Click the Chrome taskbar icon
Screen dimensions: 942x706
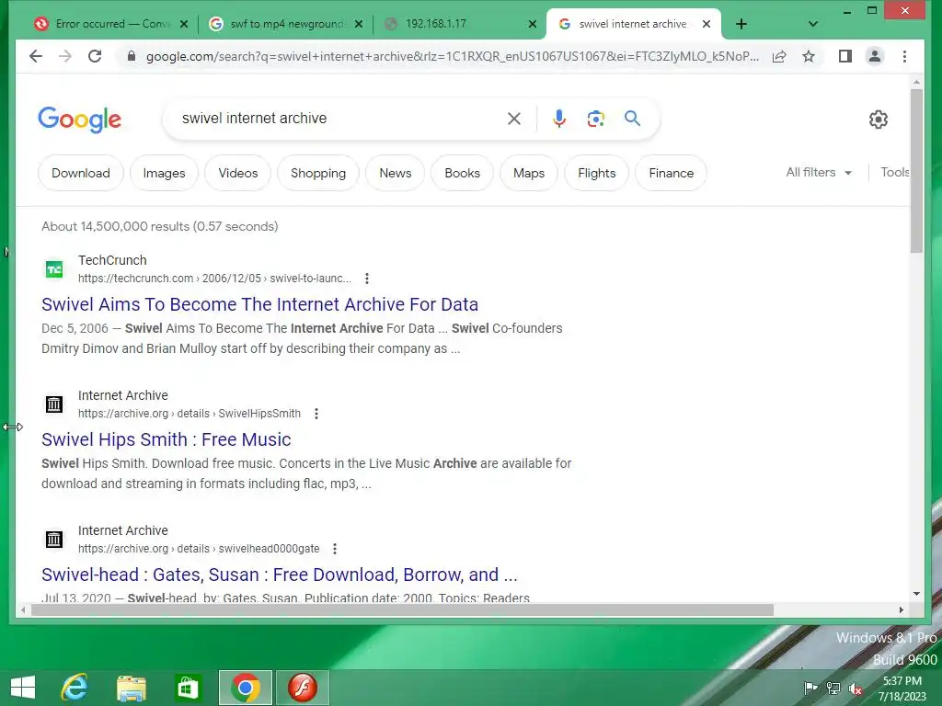[x=245, y=688]
